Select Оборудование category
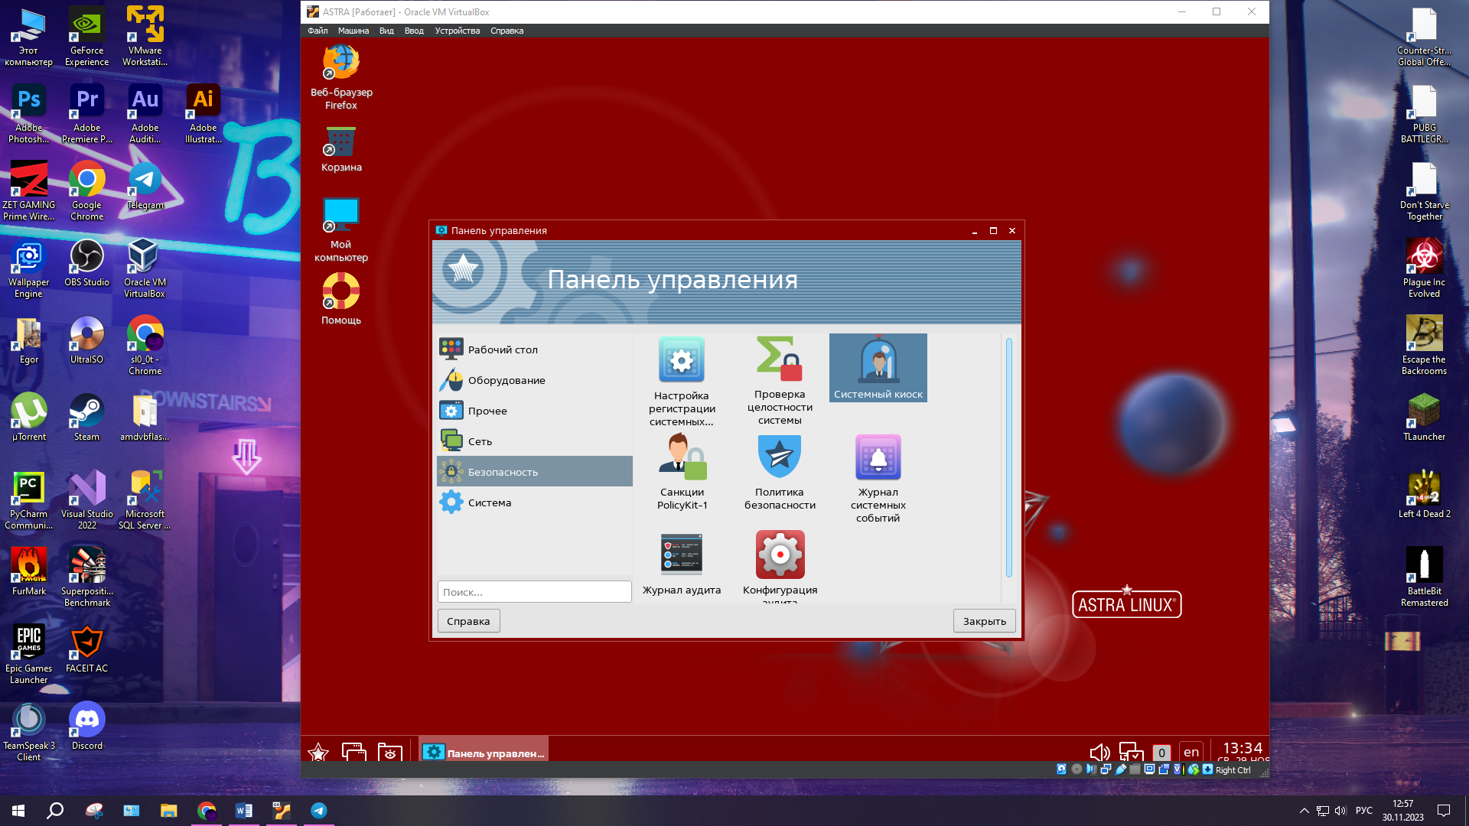 (x=534, y=380)
